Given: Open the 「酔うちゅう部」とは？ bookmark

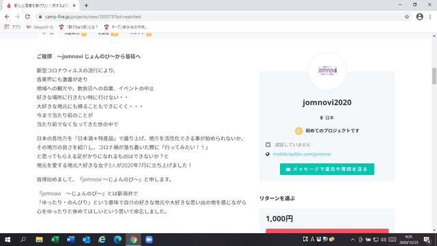Looking at the screenshot, I should coord(79,27).
